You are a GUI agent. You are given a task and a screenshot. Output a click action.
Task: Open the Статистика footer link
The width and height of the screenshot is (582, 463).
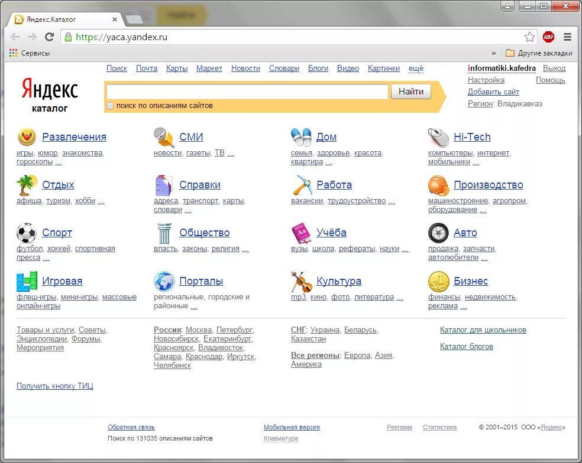click(x=439, y=427)
